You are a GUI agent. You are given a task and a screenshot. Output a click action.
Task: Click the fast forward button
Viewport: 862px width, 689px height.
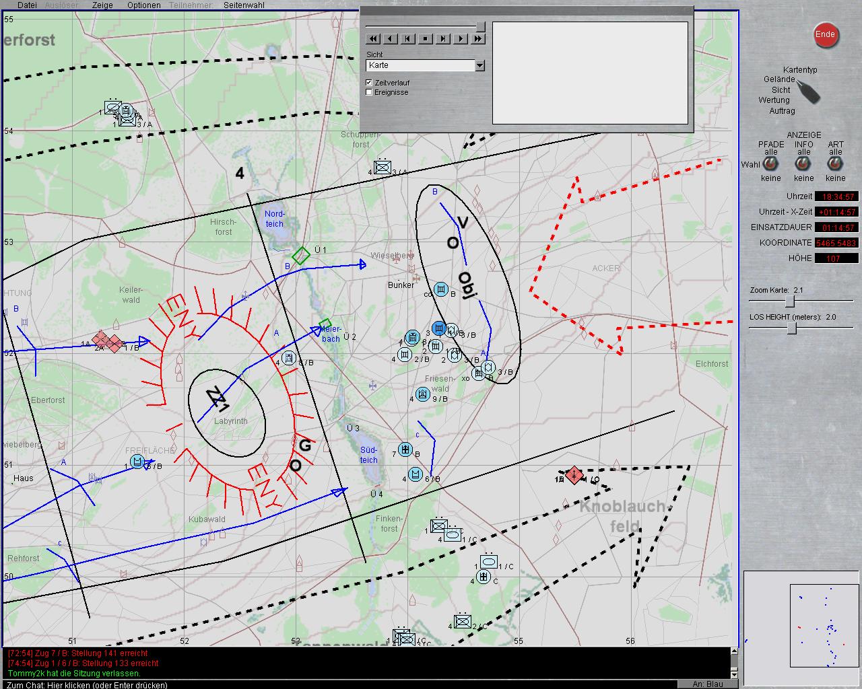click(x=478, y=39)
